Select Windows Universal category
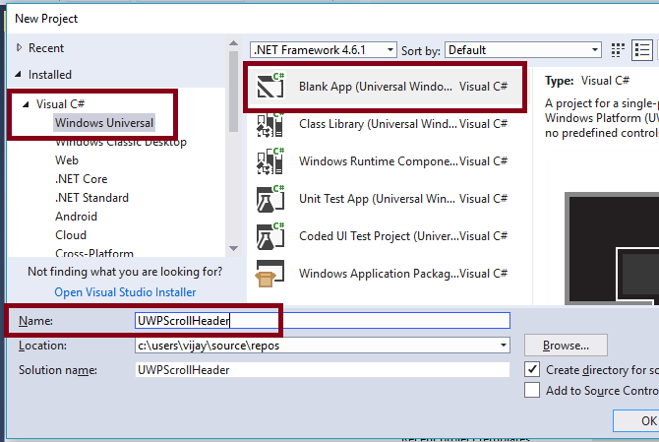Viewport: 659px width, 442px height. (104, 123)
